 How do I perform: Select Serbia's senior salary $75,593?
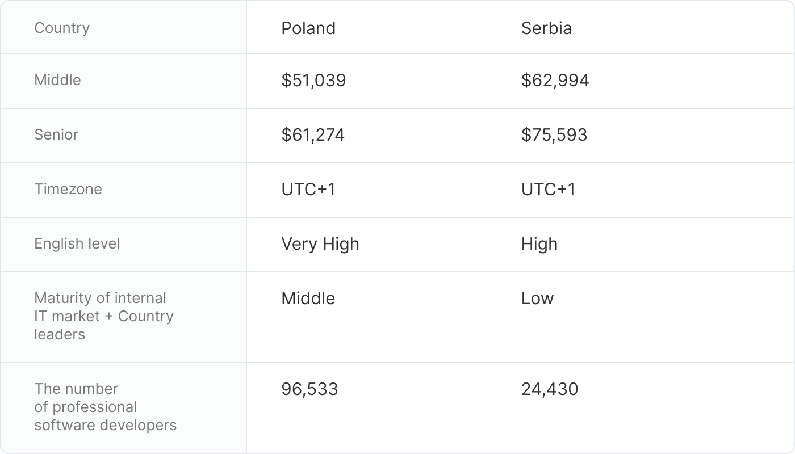tap(554, 134)
